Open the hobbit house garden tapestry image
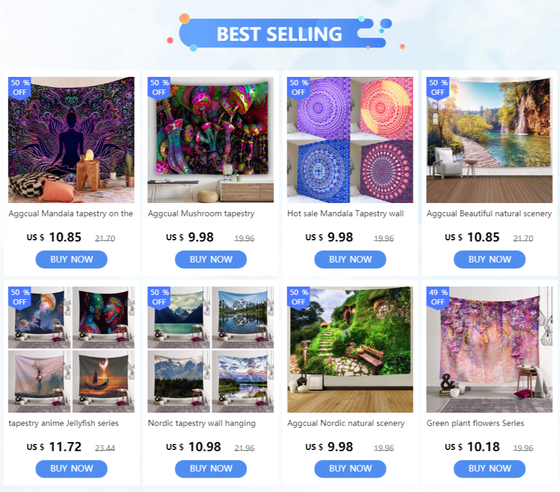Image resolution: width=560 pixels, height=492 pixels. (x=350, y=350)
